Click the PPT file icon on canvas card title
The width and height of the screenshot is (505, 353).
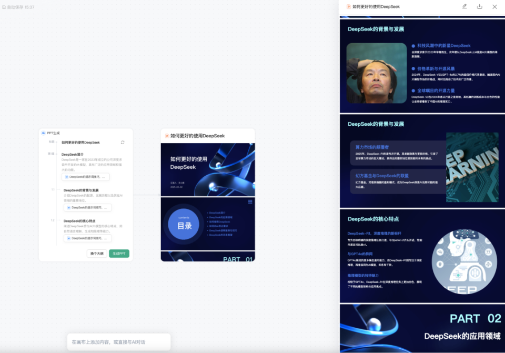point(167,136)
